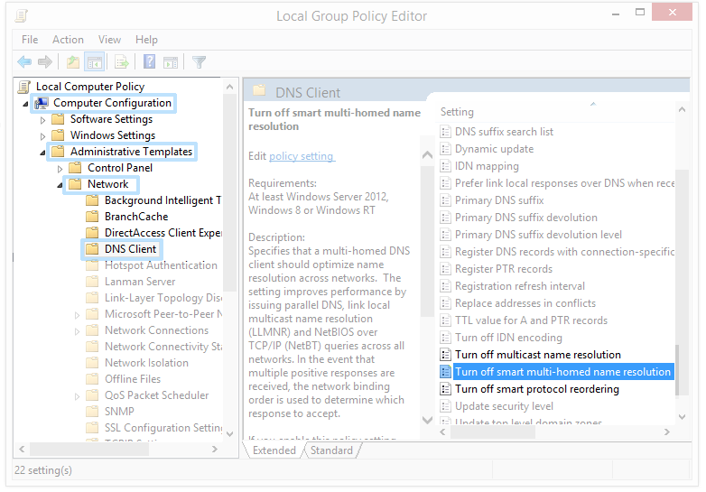Expand the Network Connections node
The image size is (706, 492).
tap(77, 331)
